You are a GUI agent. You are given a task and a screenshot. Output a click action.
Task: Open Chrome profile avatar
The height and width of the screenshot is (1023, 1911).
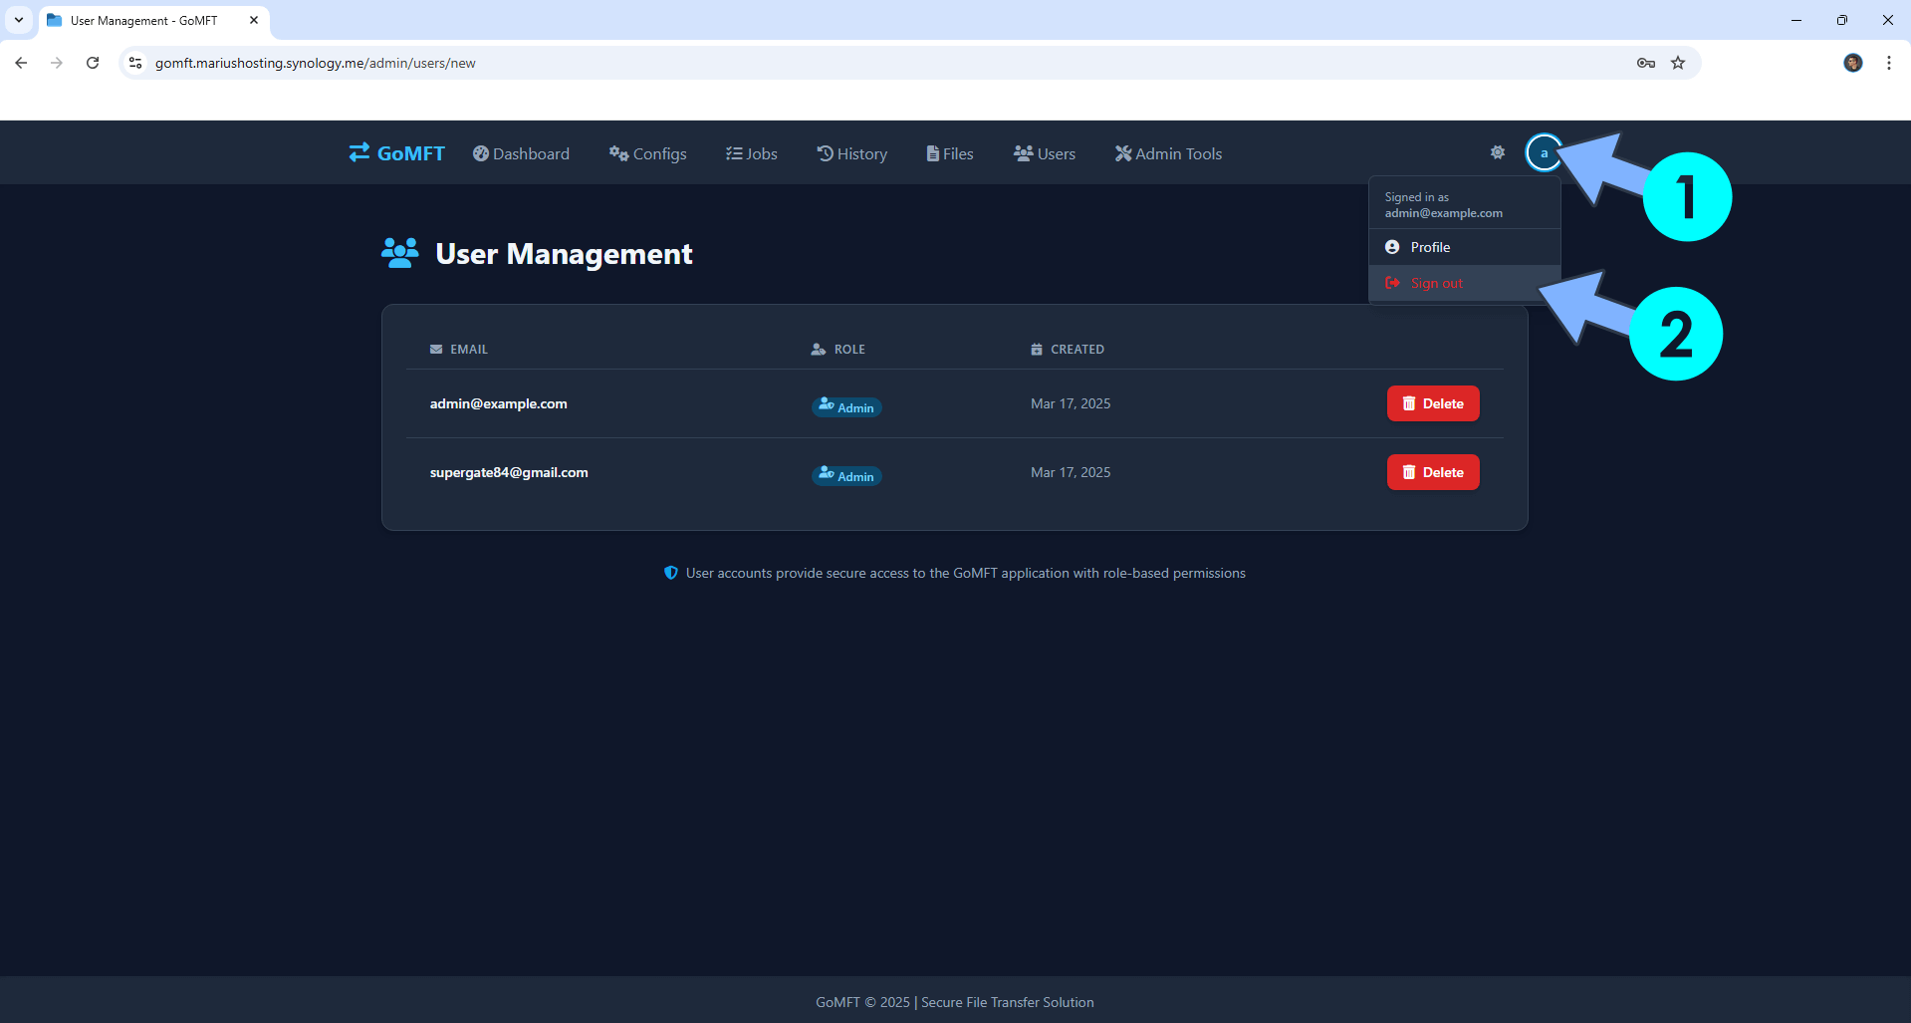coord(1853,63)
